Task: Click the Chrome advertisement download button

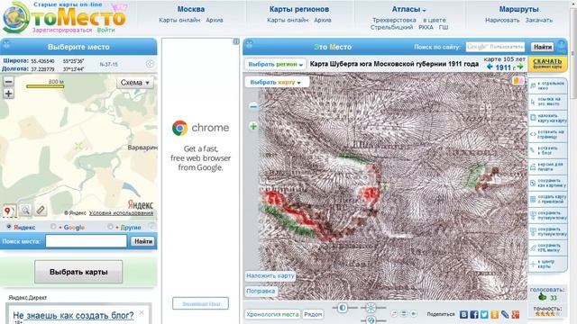Action: tap(200, 304)
